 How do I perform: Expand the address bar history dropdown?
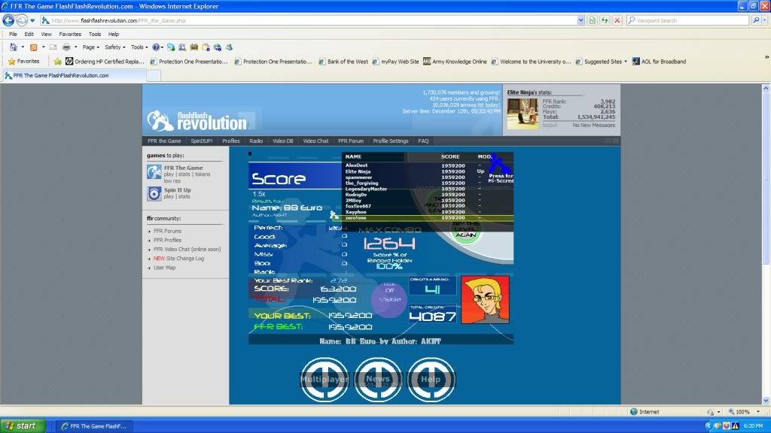point(581,20)
